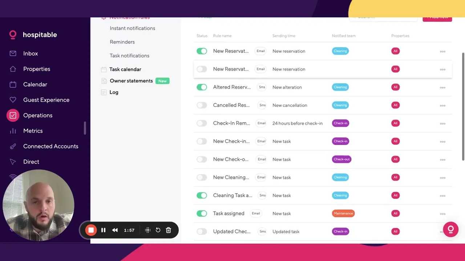Open Properties from main sidebar
The height and width of the screenshot is (261, 465).
37,69
